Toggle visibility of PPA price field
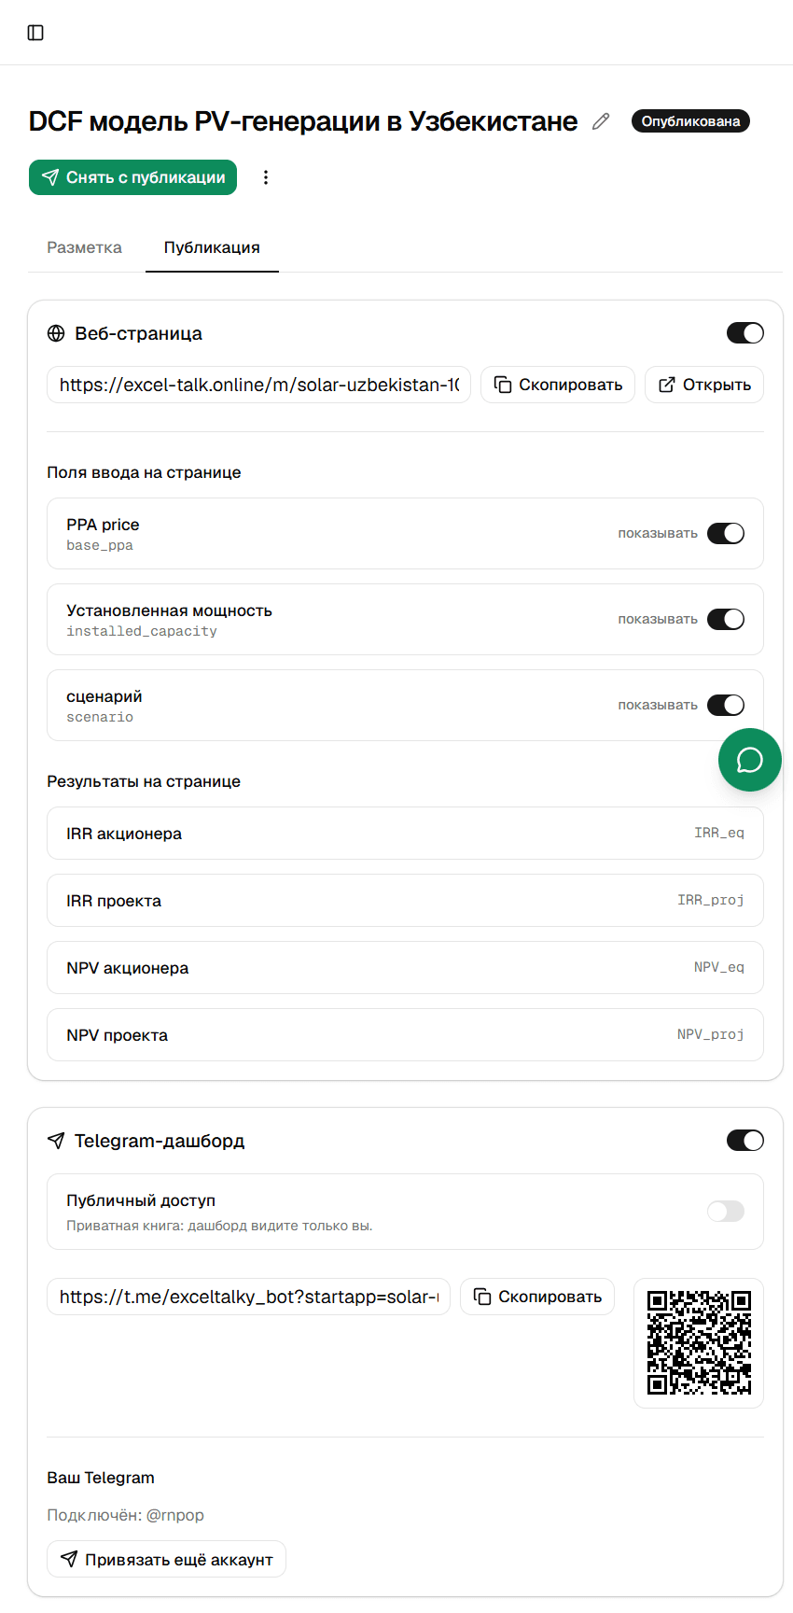Image resolution: width=793 pixels, height=1613 pixels. 726,533
